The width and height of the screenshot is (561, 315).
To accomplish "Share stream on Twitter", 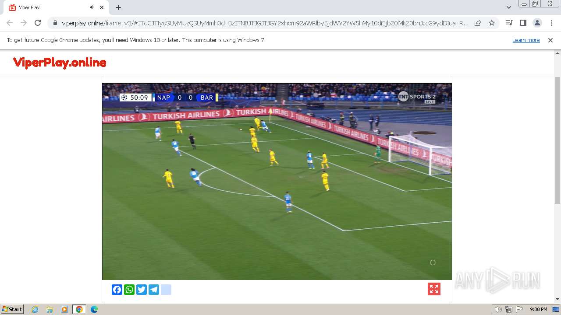I will [x=142, y=290].
